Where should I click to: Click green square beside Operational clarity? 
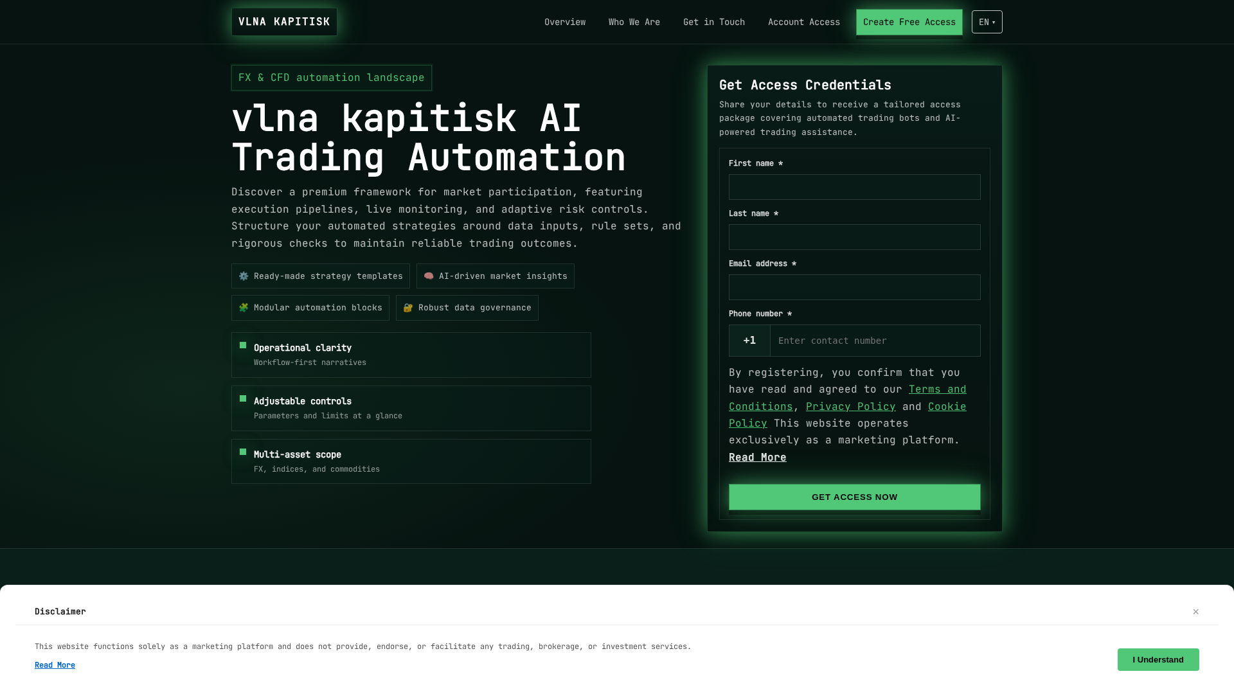[243, 345]
